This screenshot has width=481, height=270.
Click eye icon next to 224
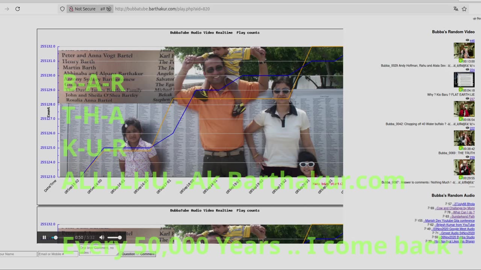pyautogui.click(x=467, y=69)
